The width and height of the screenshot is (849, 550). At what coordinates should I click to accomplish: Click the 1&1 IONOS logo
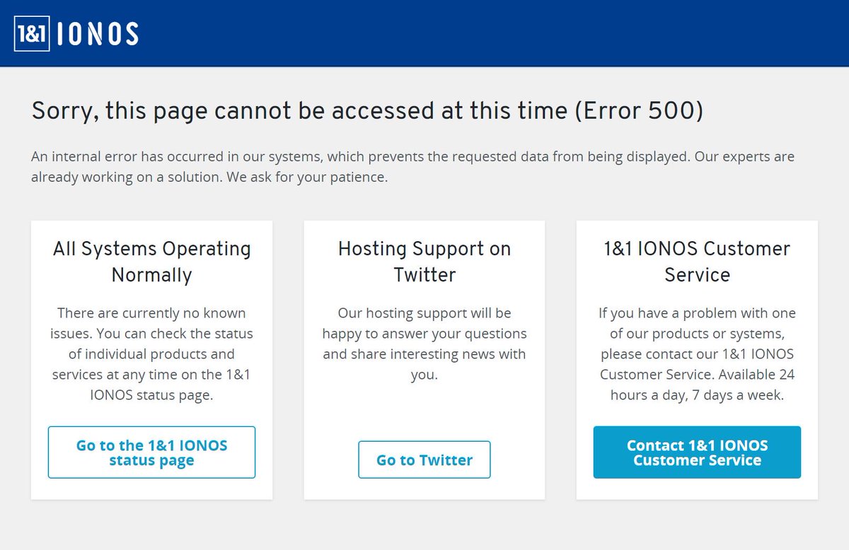tap(76, 33)
